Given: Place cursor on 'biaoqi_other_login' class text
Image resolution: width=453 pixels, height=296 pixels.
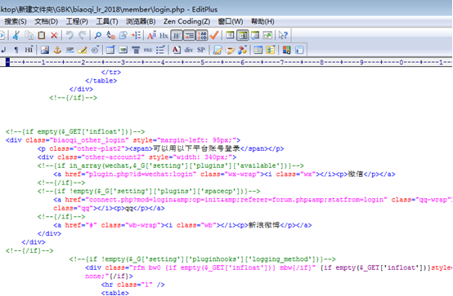Looking at the screenshot, I should click(x=89, y=140).
